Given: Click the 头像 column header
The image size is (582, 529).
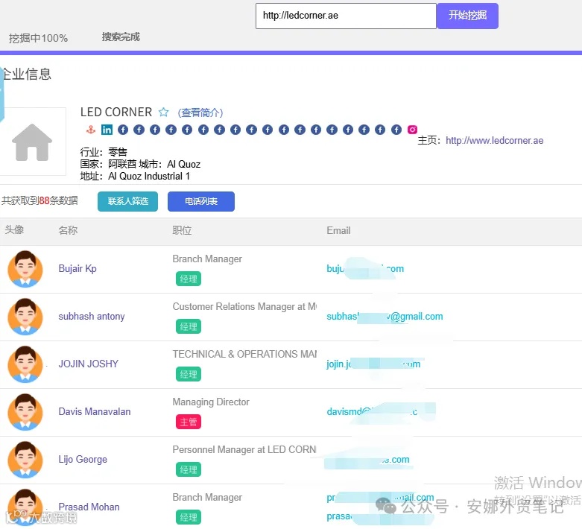Looking at the screenshot, I should pos(14,229).
